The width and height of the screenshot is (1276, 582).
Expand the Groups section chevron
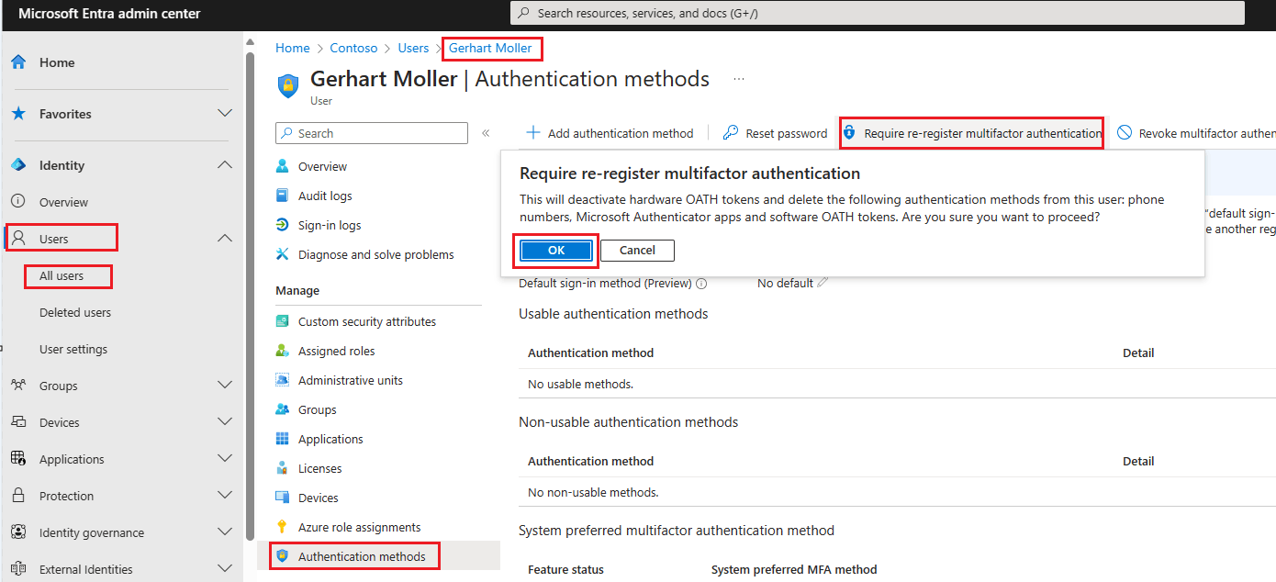[224, 386]
